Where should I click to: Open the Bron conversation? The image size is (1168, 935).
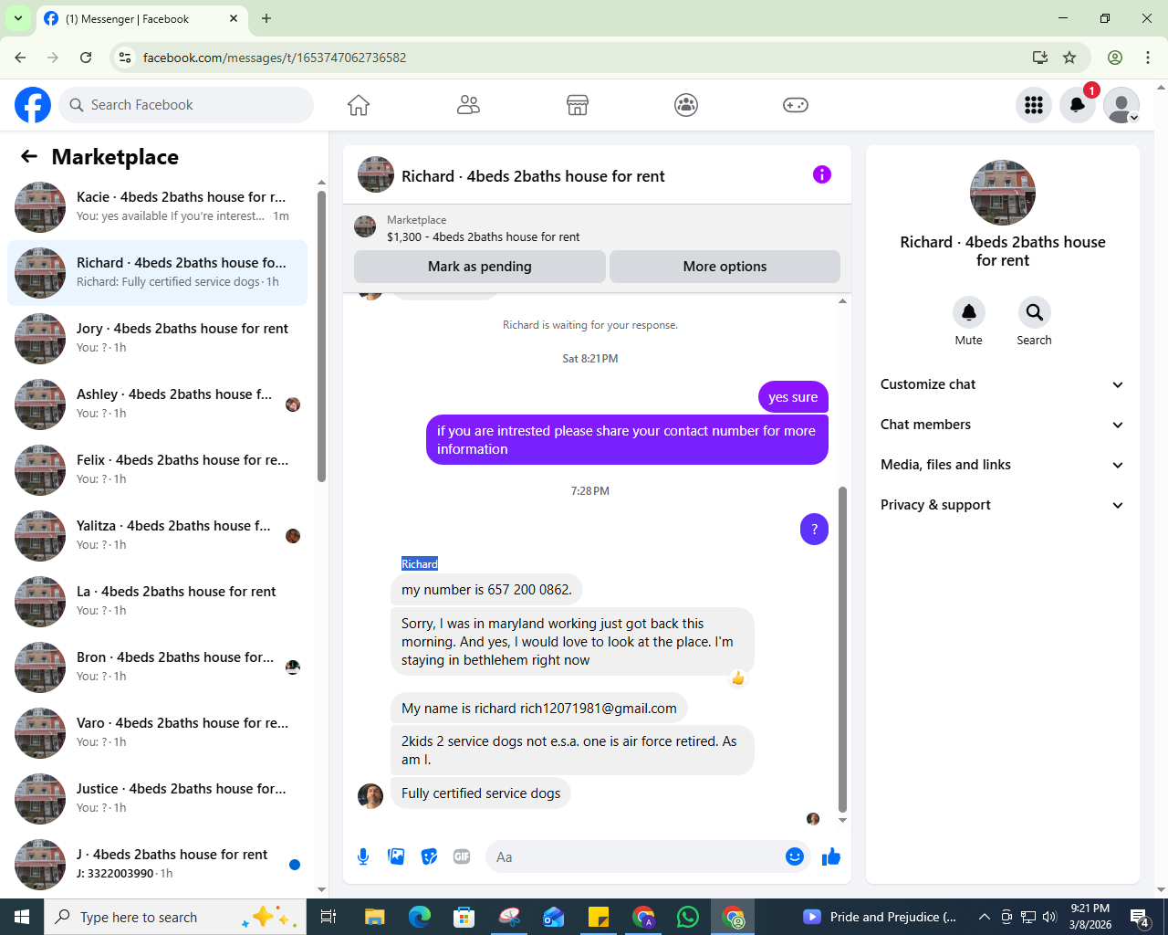click(x=157, y=667)
